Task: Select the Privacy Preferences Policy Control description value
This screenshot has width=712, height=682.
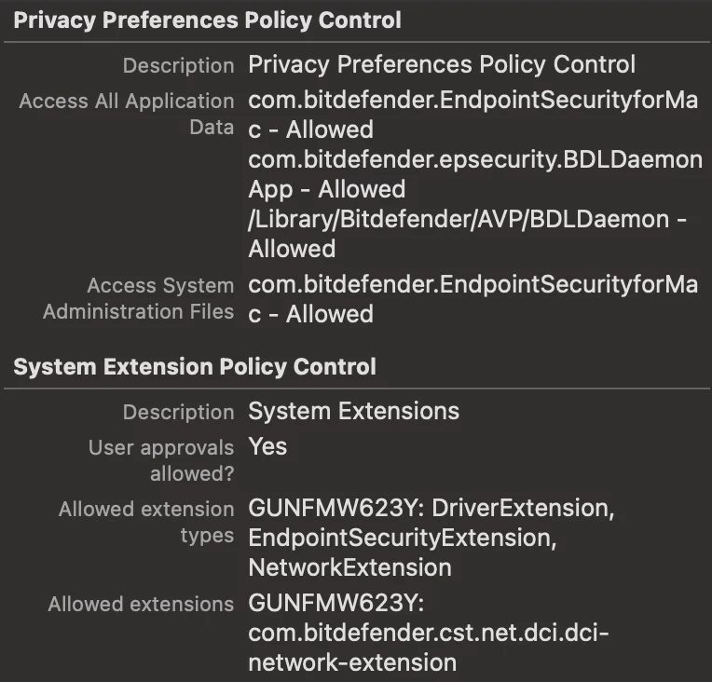Action: (x=442, y=64)
